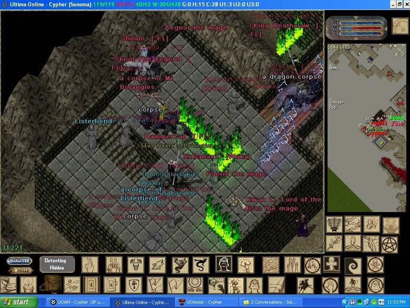Click the 'Listerfiend' player name label
Viewport: 410px width, 308px height.
pos(93,121)
